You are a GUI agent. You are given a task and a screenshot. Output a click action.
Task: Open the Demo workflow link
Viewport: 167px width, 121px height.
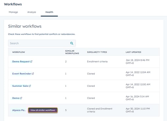(x=16, y=98)
